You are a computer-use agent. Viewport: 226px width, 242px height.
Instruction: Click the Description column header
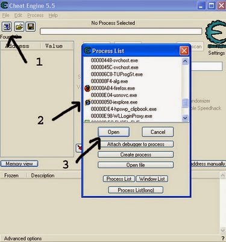(x=43, y=175)
